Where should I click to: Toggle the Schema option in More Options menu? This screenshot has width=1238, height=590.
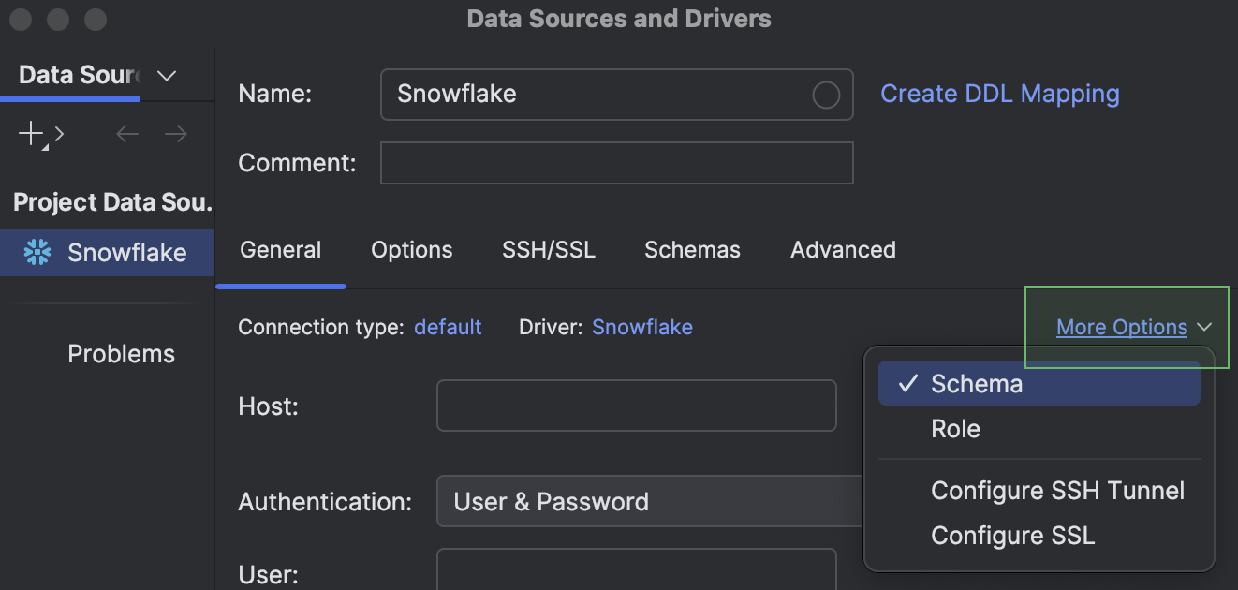[x=976, y=383]
